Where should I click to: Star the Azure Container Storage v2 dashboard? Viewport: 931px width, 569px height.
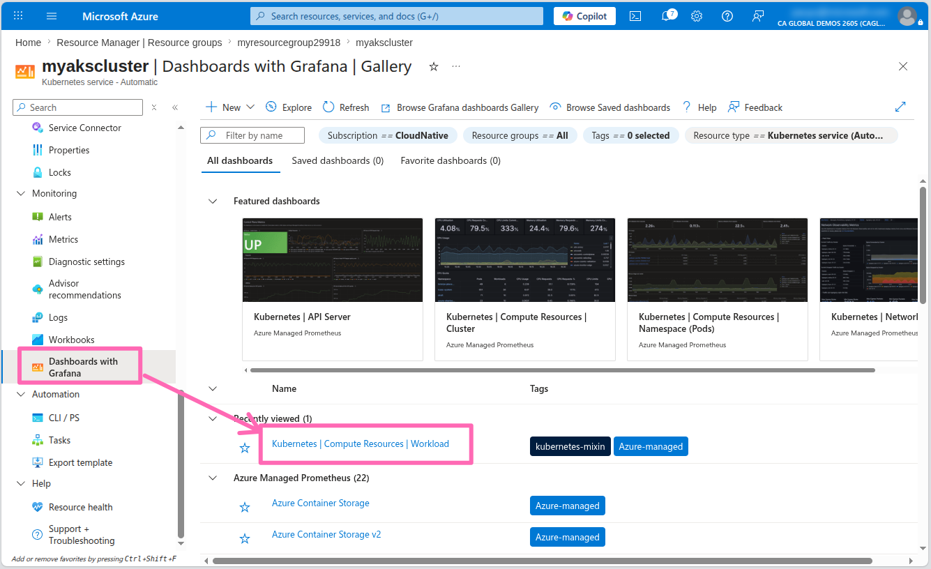245,538
